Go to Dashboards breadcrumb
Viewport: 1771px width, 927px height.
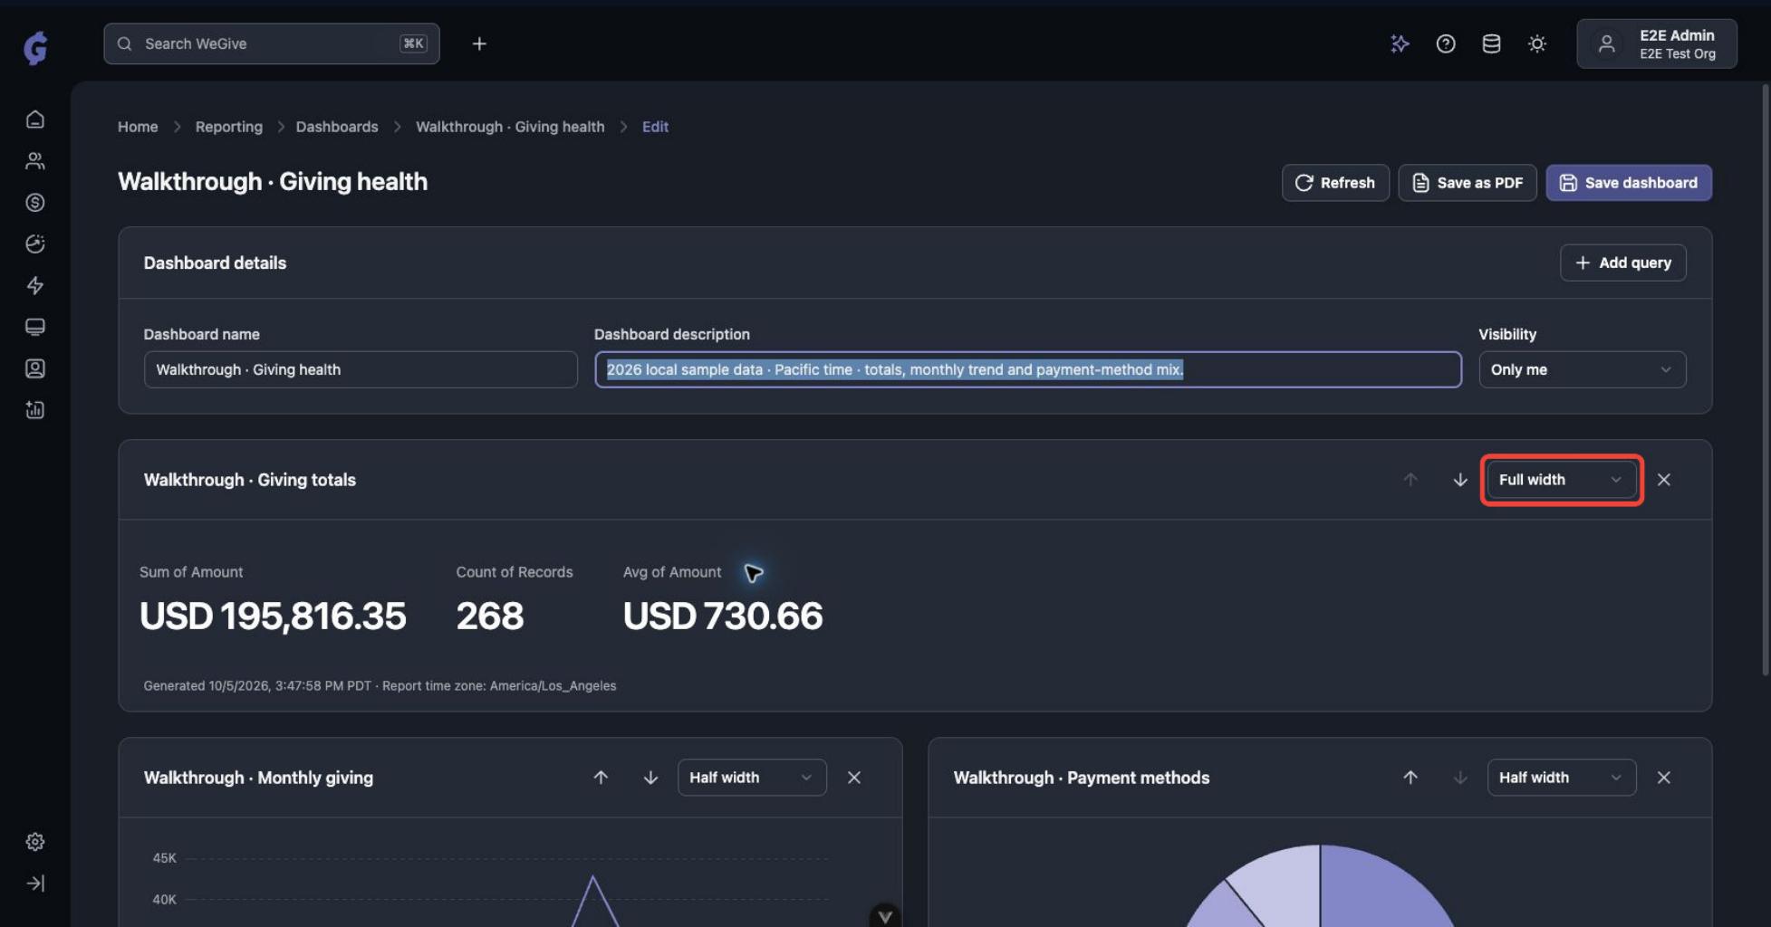point(337,127)
